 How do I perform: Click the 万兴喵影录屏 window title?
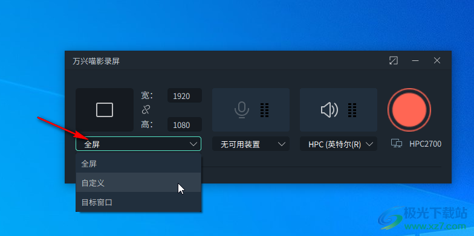point(96,62)
